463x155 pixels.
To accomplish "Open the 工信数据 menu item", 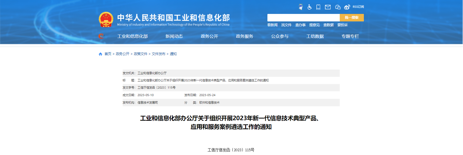I will point(315,36).
